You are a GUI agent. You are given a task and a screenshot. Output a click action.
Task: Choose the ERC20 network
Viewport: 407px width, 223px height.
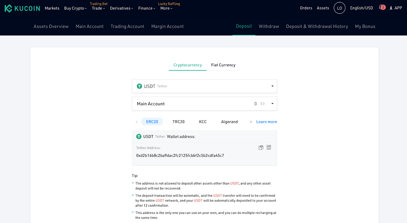(x=152, y=122)
